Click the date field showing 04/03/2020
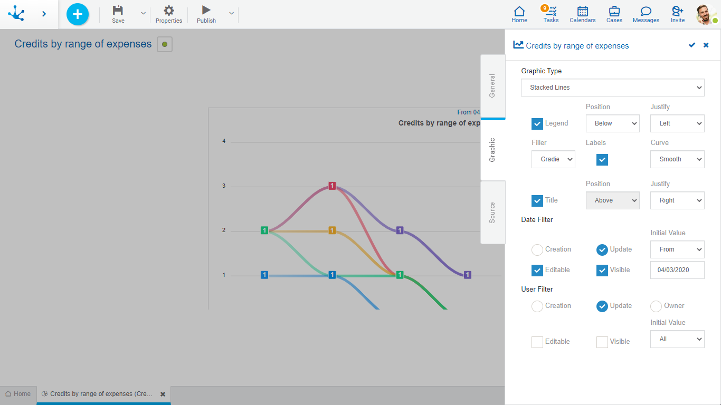 677,270
